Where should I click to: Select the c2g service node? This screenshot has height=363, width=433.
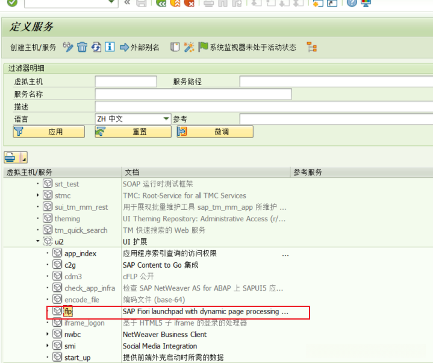70,265
